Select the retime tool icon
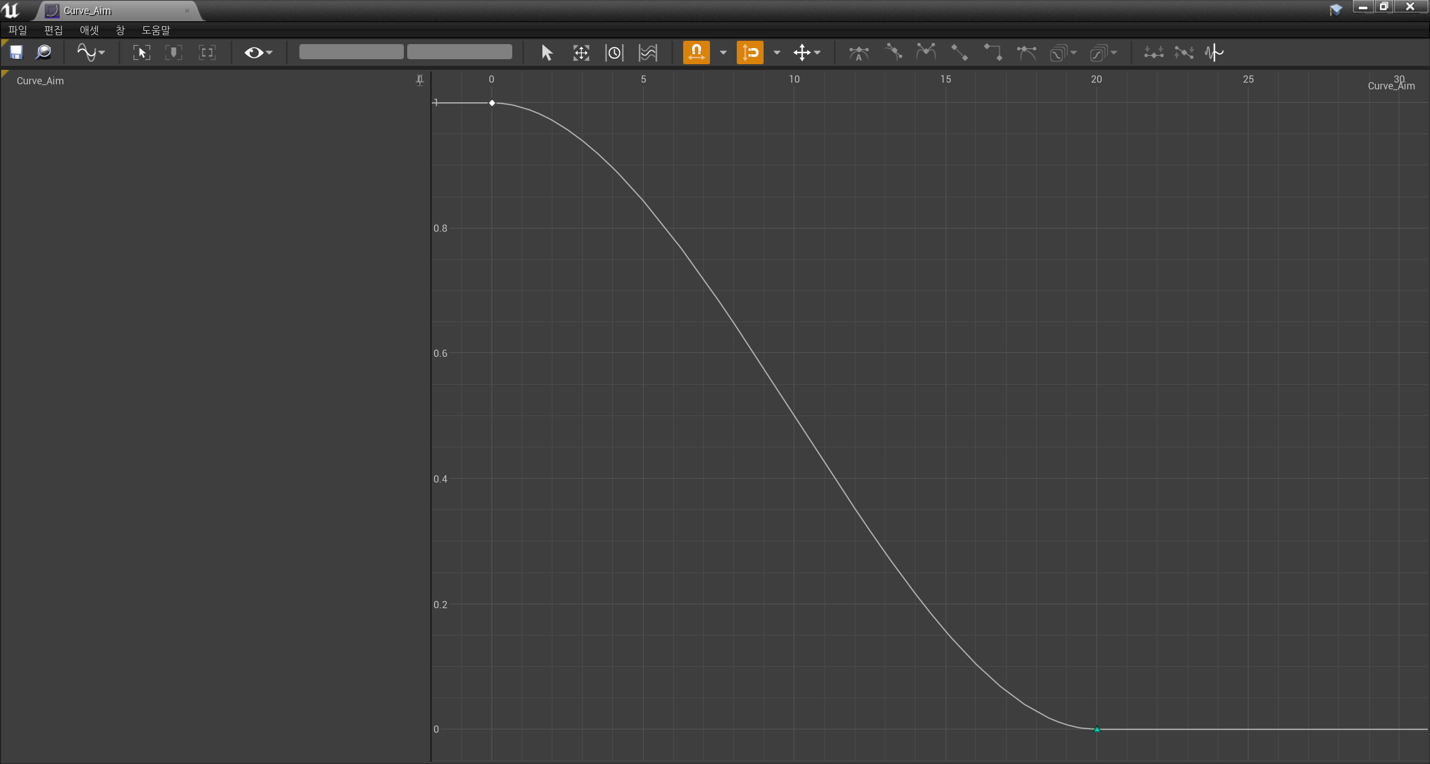Screen dimensions: 1430x764 click(x=614, y=53)
